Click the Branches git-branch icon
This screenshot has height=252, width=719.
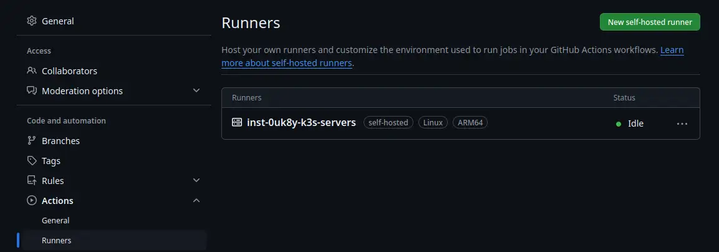point(32,140)
